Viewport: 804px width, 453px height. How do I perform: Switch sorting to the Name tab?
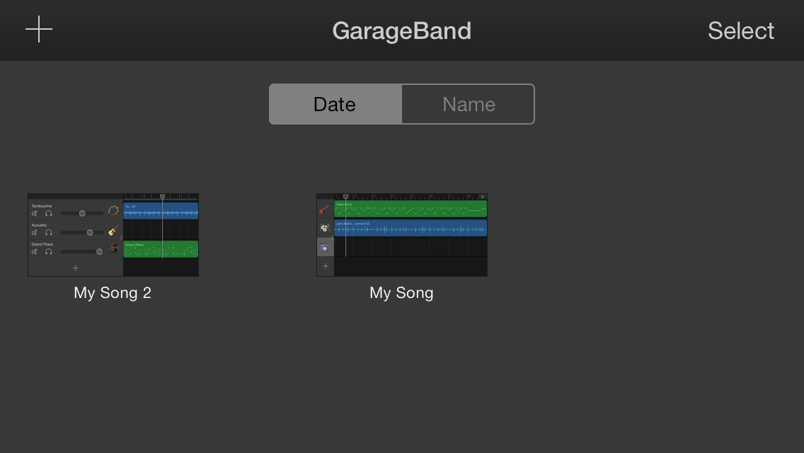pyautogui.click(x=468, y=104)
